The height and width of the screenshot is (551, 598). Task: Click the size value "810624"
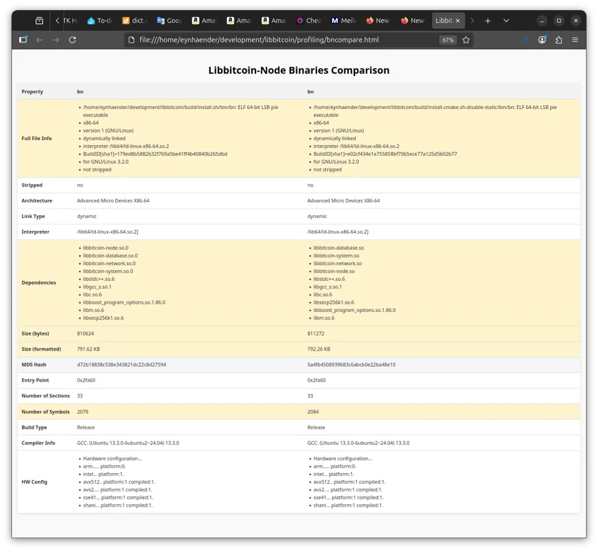(85, 334)
